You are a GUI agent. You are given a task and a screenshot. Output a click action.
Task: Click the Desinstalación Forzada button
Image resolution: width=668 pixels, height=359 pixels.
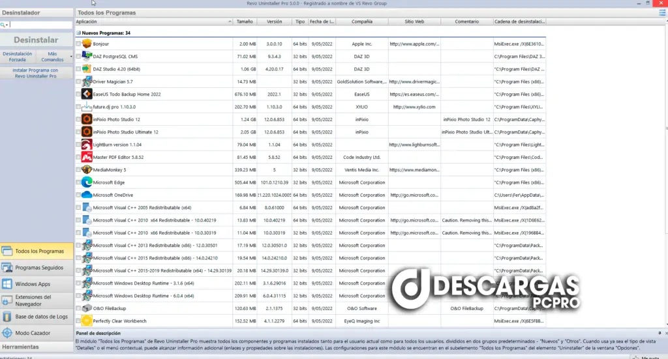tap(18, 57)
